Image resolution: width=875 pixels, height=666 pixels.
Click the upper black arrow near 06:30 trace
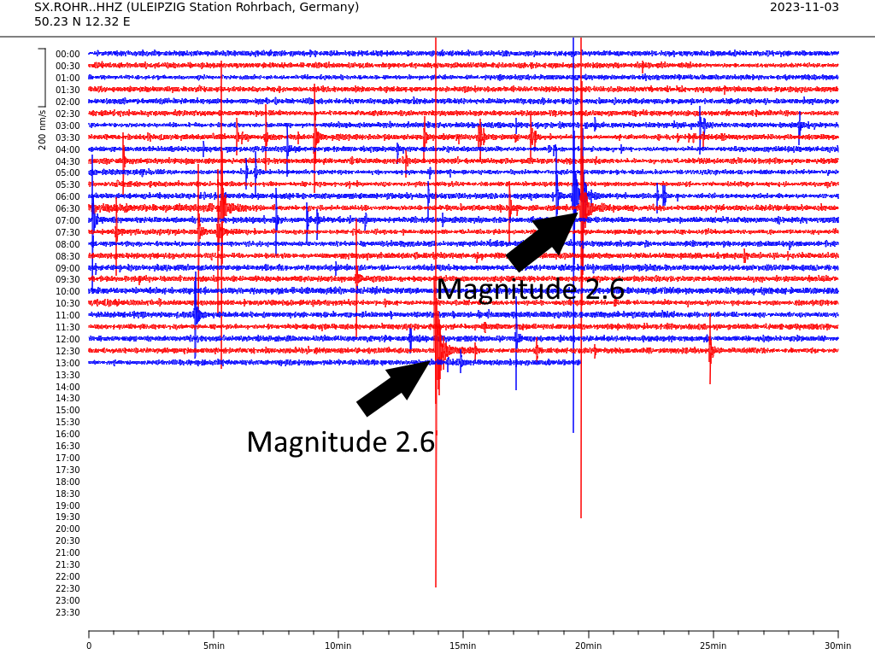click(541, 242)
